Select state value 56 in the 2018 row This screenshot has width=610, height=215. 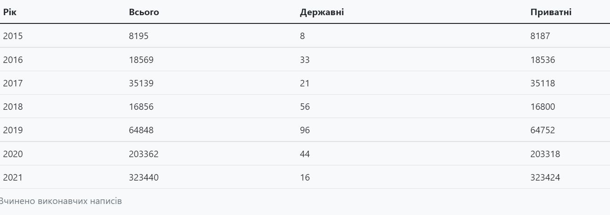pos(305,107)
